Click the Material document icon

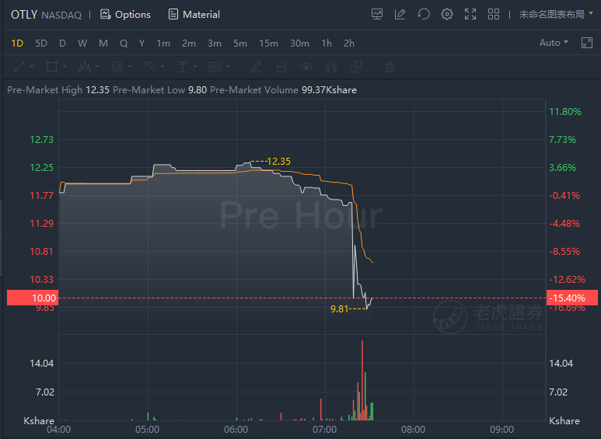(173, 15)
